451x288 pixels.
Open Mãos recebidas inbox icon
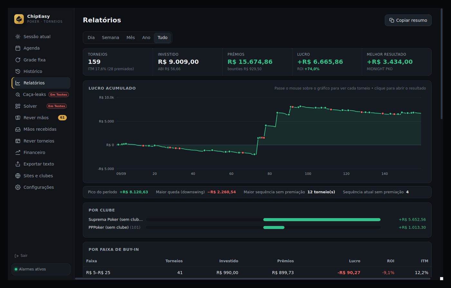click(18, 129)
